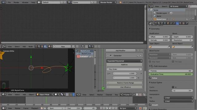This screenshot has height=110, width=197.
Task: Open the Material properties tab icon
Action: [180, 23]
